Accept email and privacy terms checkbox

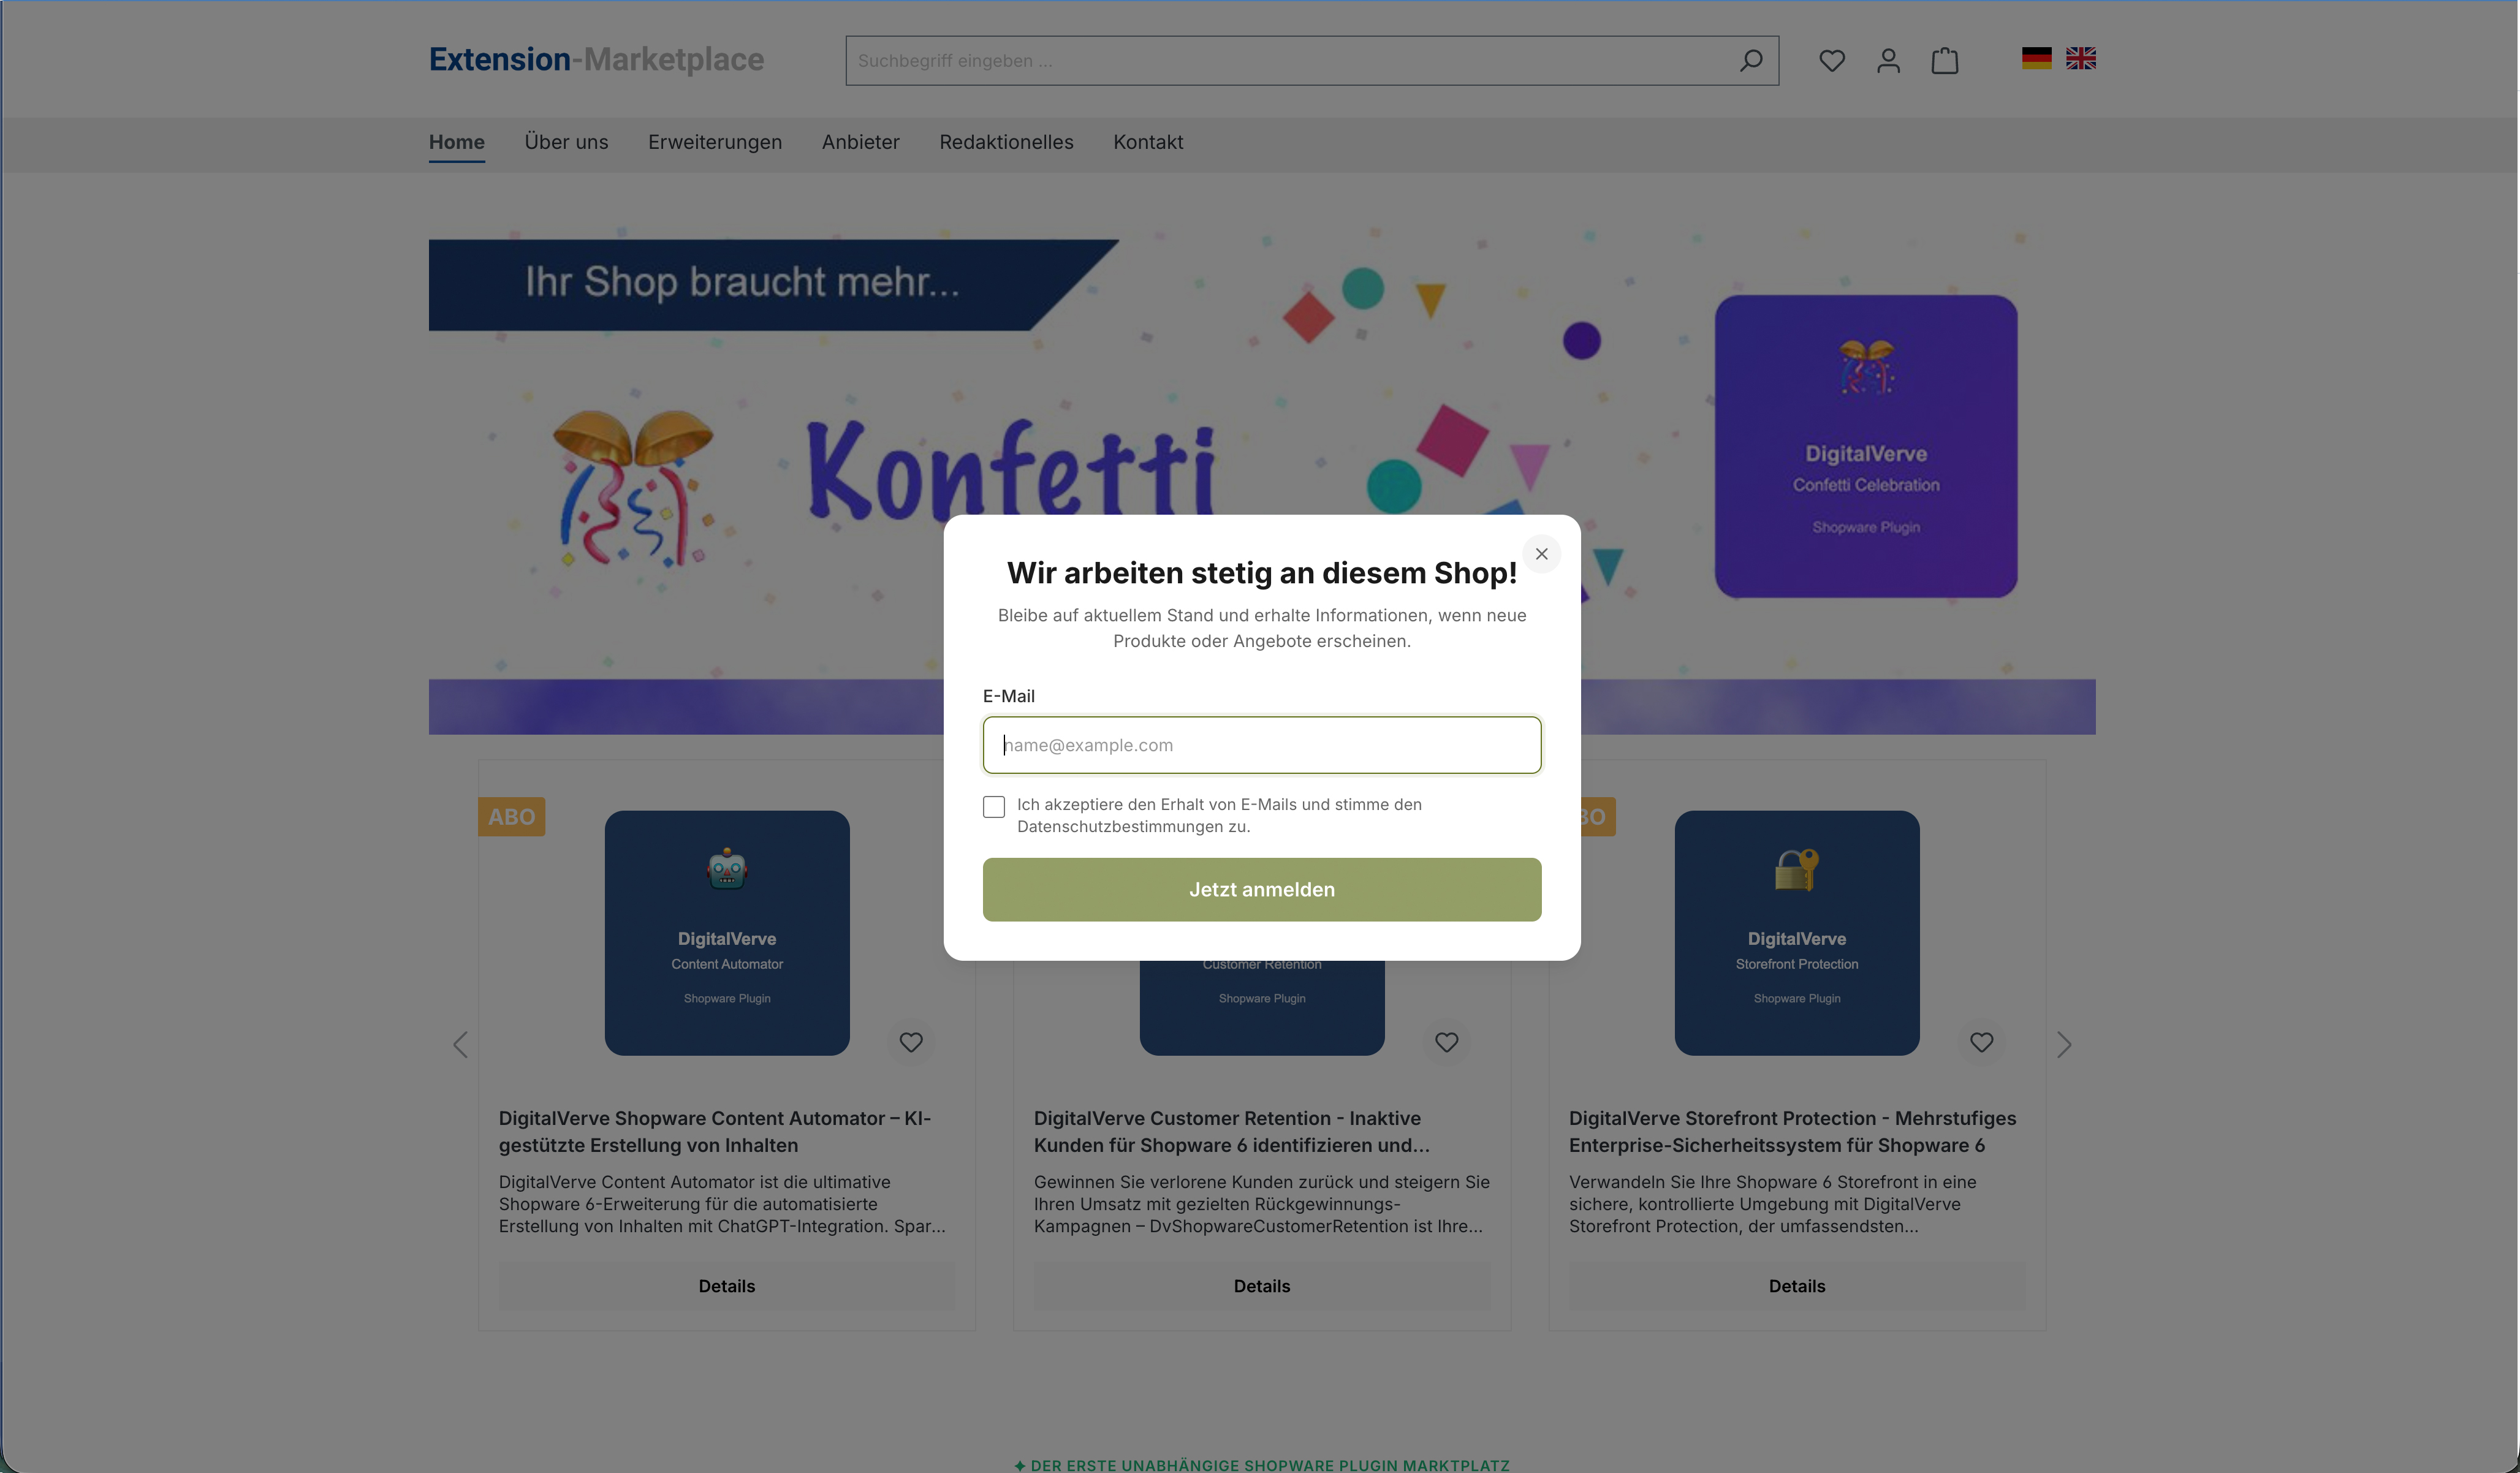point(994,806)
